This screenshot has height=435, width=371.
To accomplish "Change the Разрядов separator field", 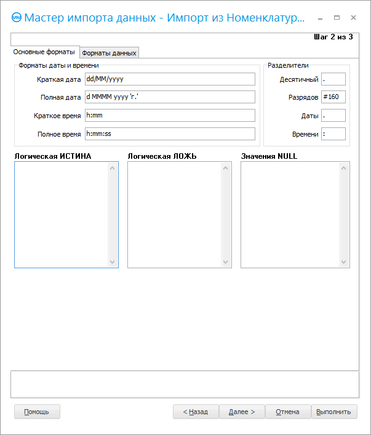I will click(x=333, y=97).
